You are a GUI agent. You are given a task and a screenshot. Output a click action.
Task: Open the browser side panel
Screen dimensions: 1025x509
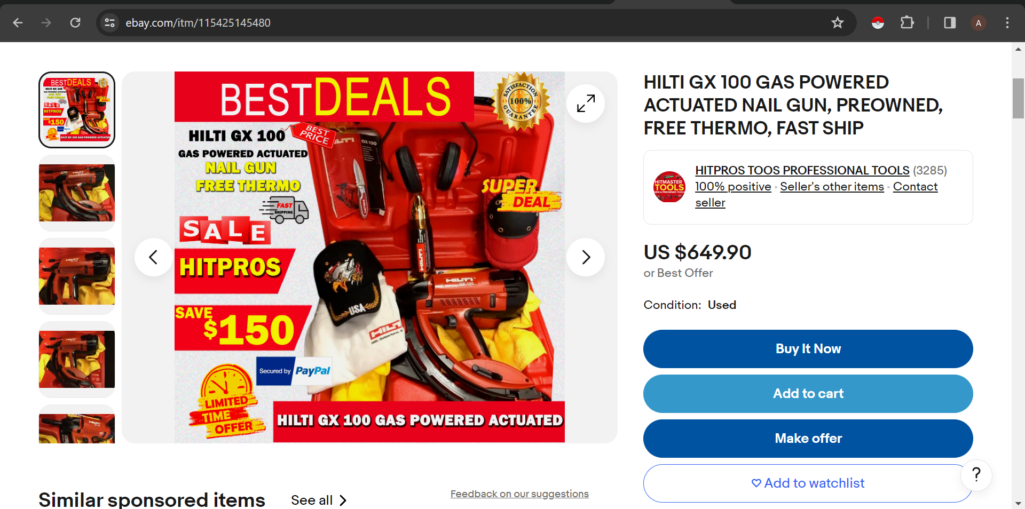pos(950,22)
